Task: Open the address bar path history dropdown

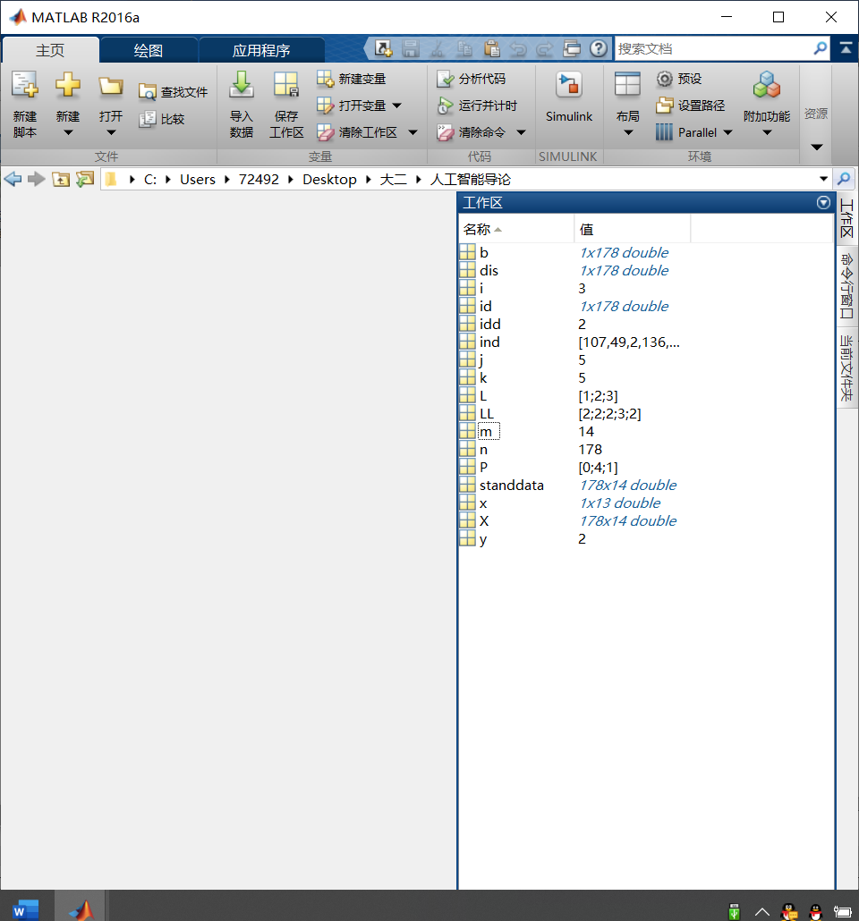Action: pyautogui.click(x=823, y=179)
